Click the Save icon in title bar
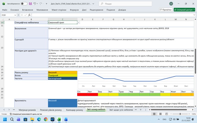The height and width of the screenshot is (123, 197). (x=30, y=4)
